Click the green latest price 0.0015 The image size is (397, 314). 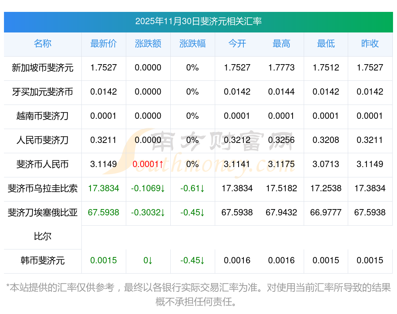click(104, 260)
